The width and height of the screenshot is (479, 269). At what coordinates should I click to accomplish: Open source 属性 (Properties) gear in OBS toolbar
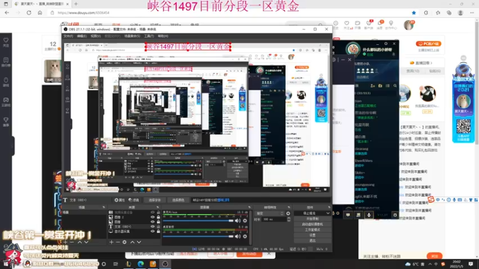click(x=119, y=200)
